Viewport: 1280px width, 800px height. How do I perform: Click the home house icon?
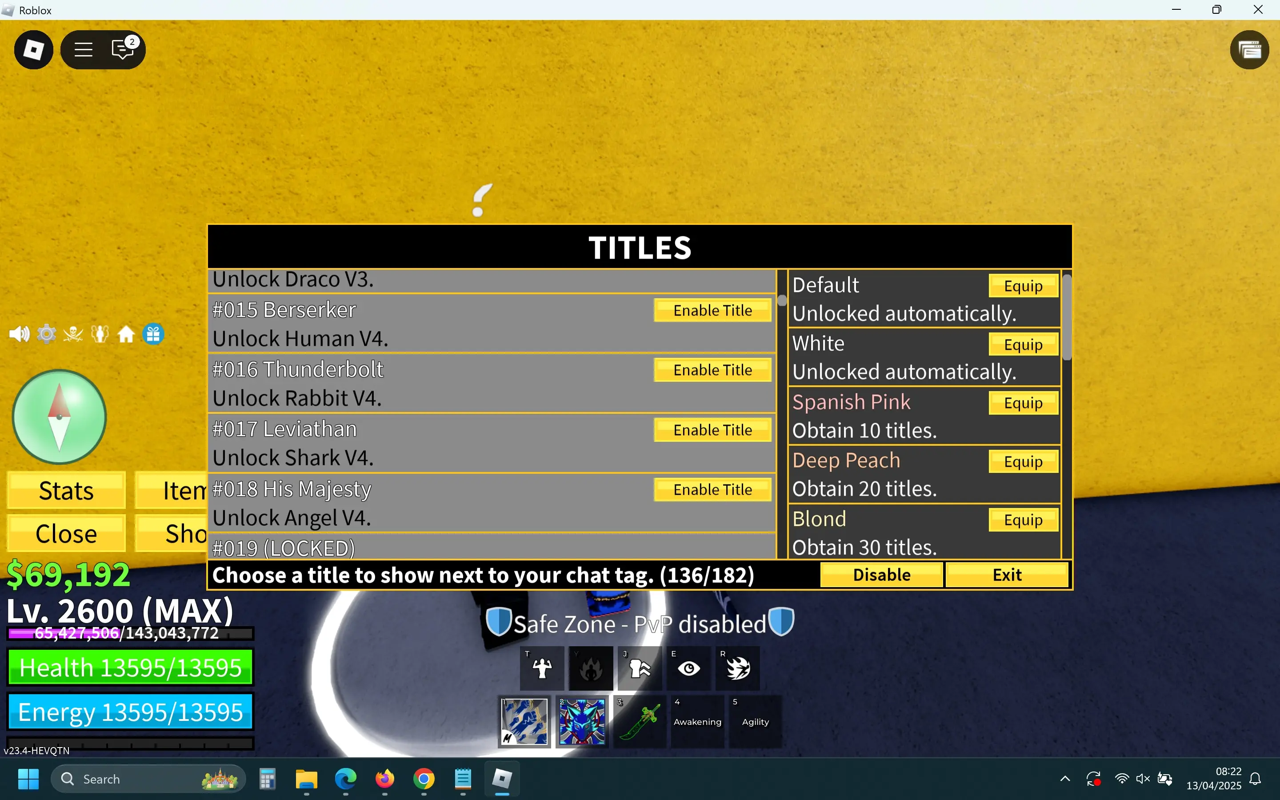point(126,334)
